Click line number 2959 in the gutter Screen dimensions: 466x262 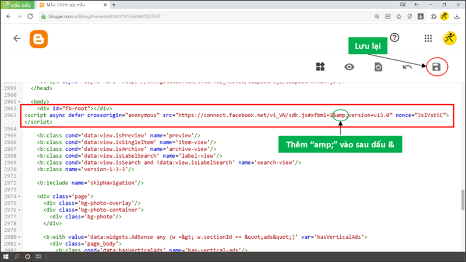[10, 88]
